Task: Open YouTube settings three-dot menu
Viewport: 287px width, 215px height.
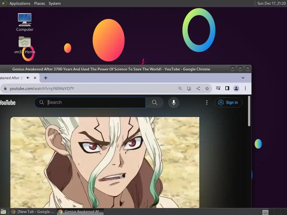Action: 207,102
